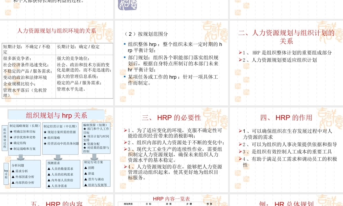The image size is (343, 206).
Task: Click item ▲ 需求分析
Action: pyautogui.click(x=20, y=171)
